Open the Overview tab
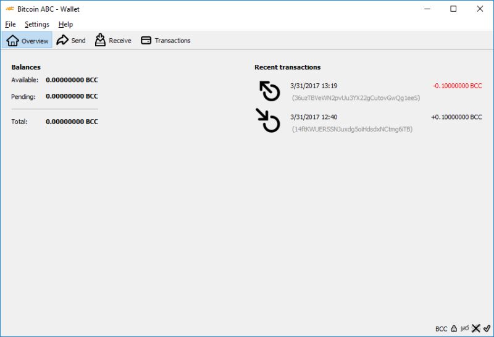 [x=27, y=40]
